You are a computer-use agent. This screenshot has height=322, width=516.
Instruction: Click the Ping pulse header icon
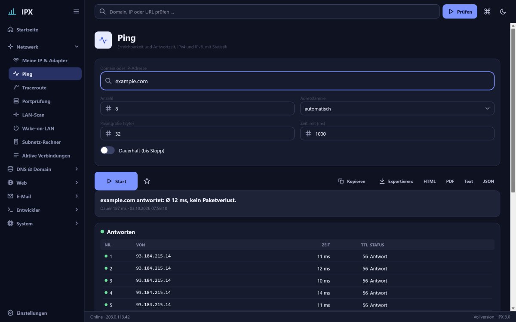(x=103, y=40)
